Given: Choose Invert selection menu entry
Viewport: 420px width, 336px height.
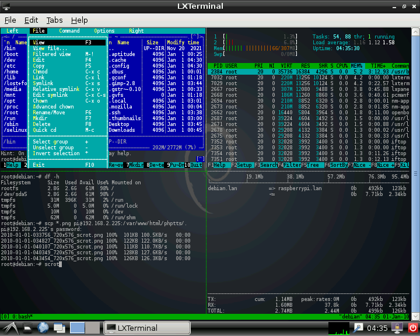Looking at the screenshot, I should click(x=68, y=153).
